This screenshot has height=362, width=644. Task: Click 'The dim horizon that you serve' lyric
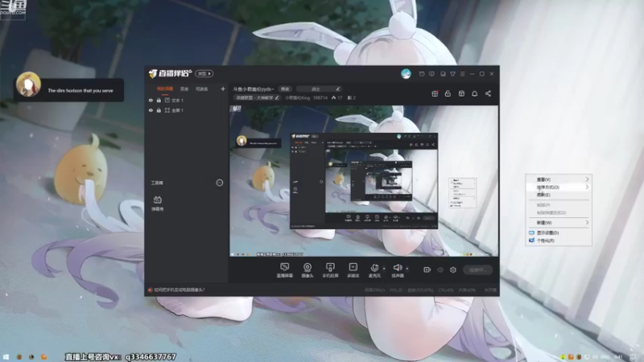[80, 91]
